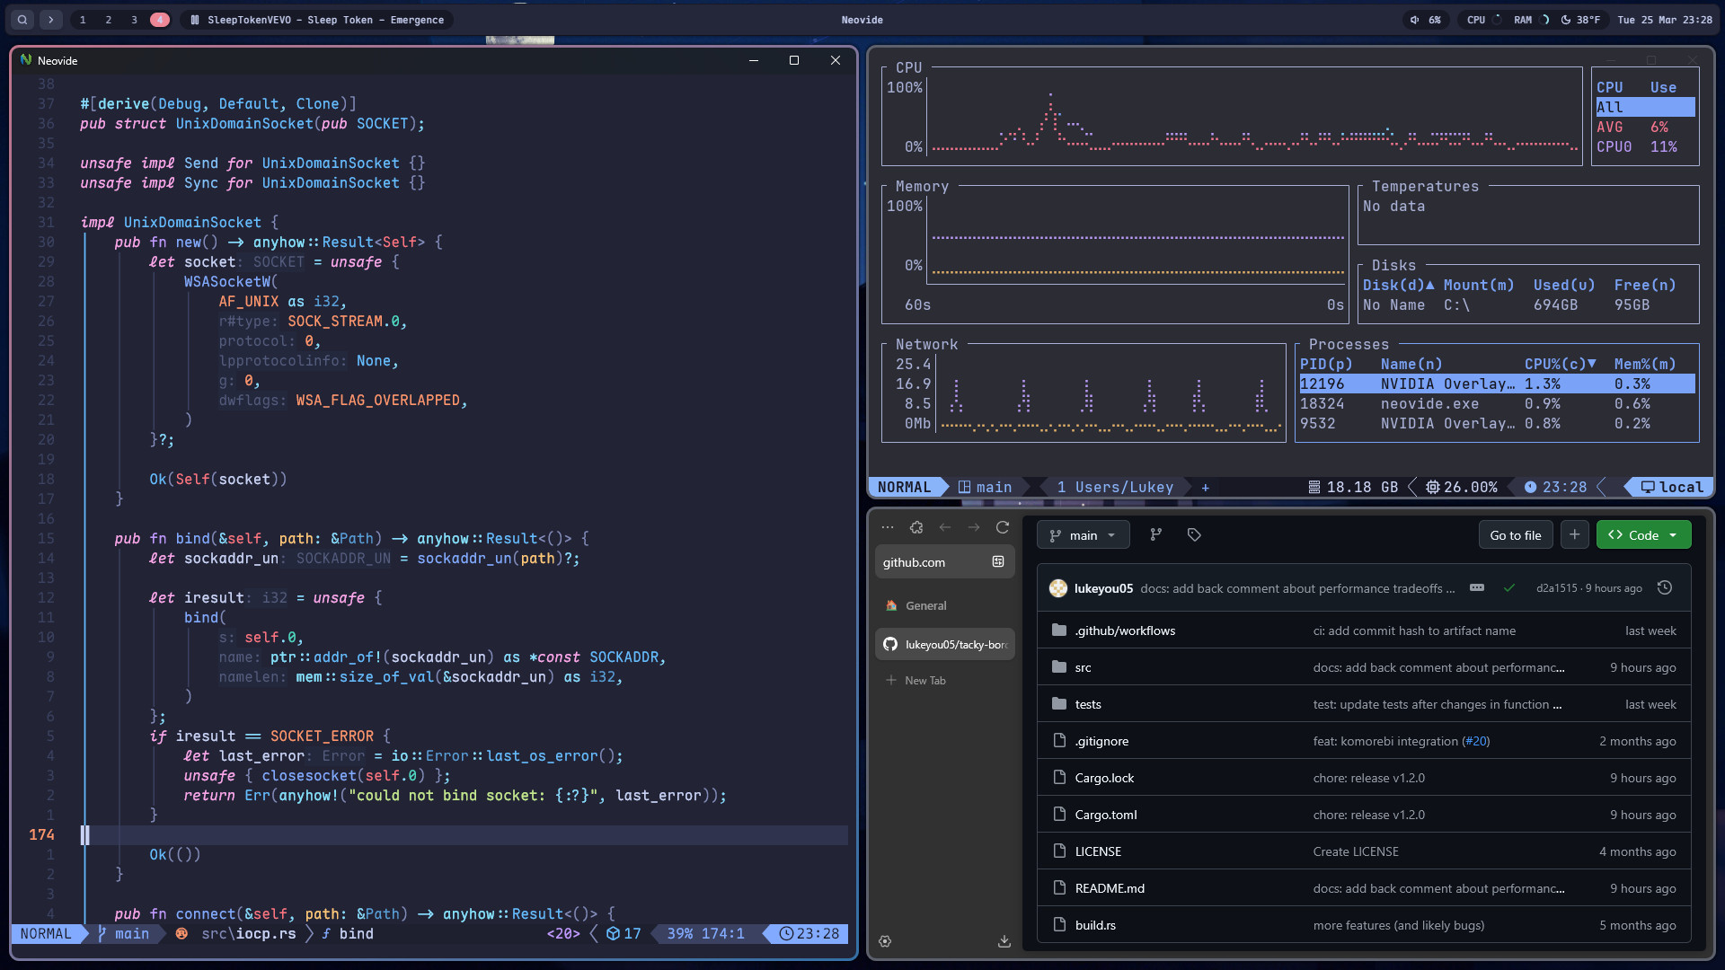
Task: Reload the GitHub page
Action: tap(1003, 527)
